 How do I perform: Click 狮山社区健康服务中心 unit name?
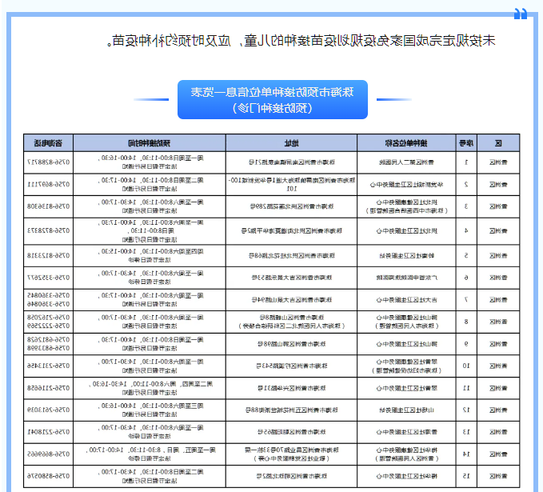click(x=406, y=318)
